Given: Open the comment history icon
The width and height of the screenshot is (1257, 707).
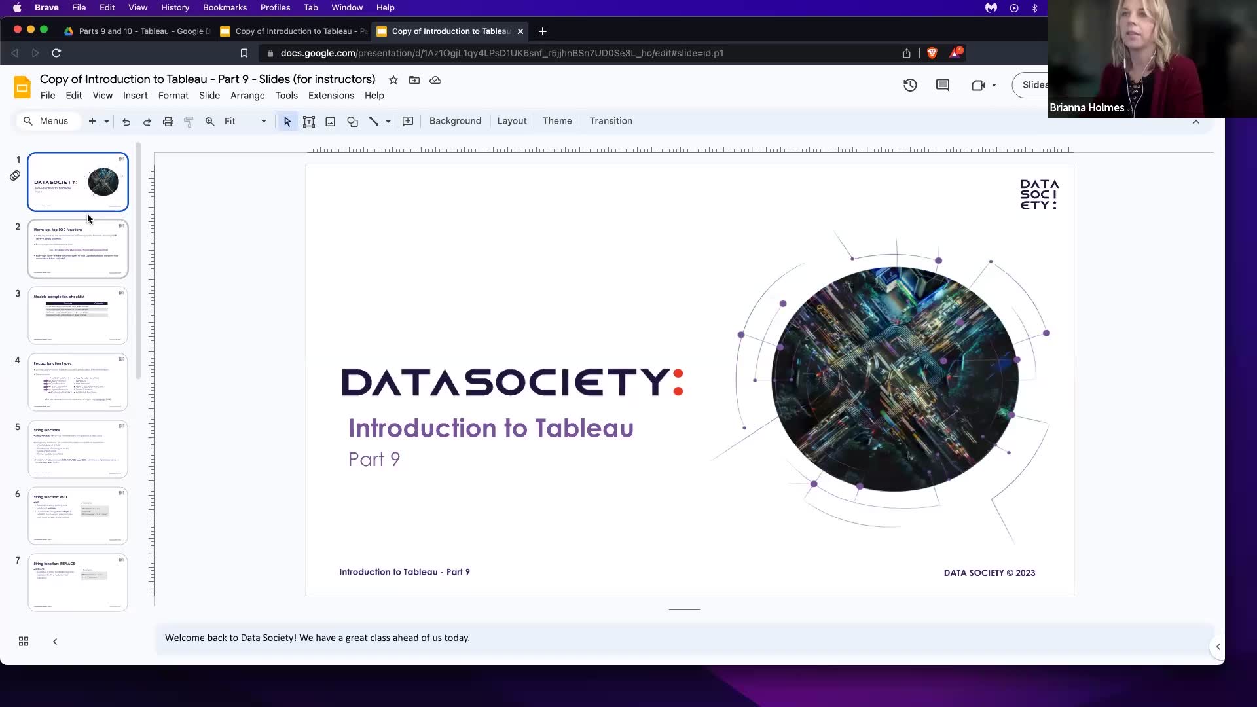Looking at the screenshot, I should 943,85.
